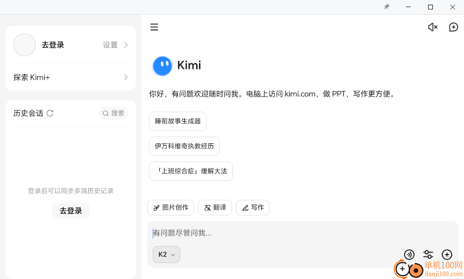The image size is (464, 279).
Task: Open 探索 Kimi+ entry
Action: [71, 77]
